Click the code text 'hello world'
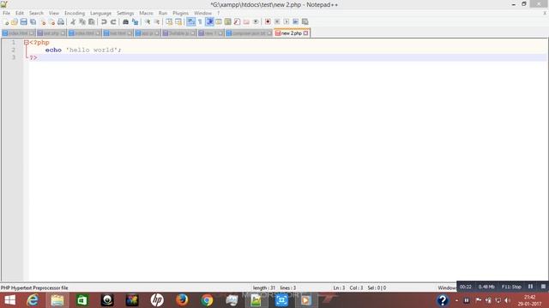Viewport: 549px width, 308px height. pyautogui.click(x=92, y=50)
